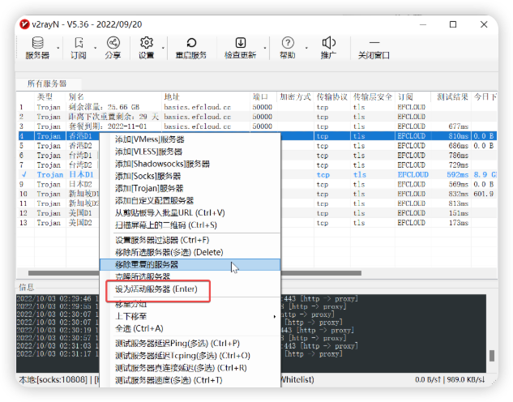Select server row 香港D2
513x402 pixels.
80,146
